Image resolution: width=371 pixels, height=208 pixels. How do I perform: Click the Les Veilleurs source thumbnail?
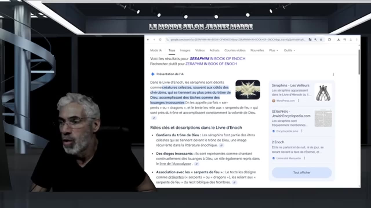[x=323, y=92]
